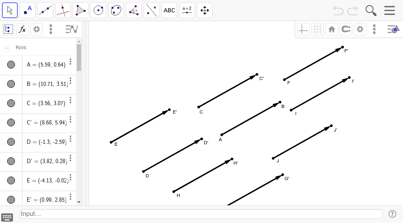Open more options for point E
Image resolution: width=403 pixels, height=223 pixels.
pyautogui.click(x=70, y=177)
